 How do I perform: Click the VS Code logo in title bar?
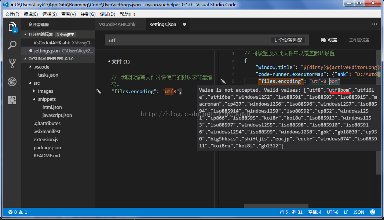[x=6, y=5]
